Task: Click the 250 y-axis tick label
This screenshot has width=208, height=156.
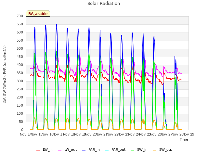Action: [20, 89]
